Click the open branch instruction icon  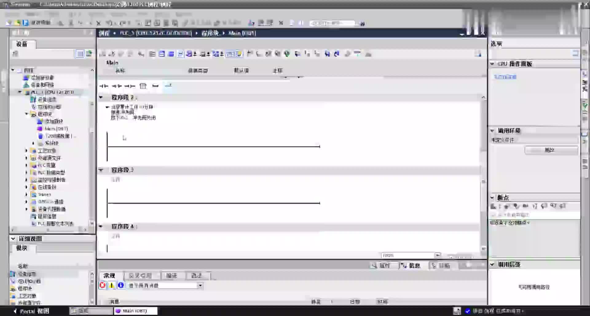click(x=155, y=86)
